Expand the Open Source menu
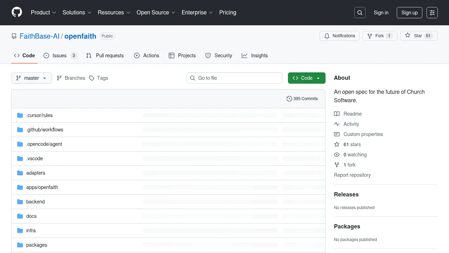Image resolution: width=449 pixels, height=253 pixels. (x=156, y=12)
